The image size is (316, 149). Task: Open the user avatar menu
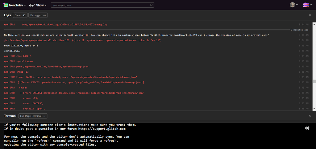[x=293, y=5]
